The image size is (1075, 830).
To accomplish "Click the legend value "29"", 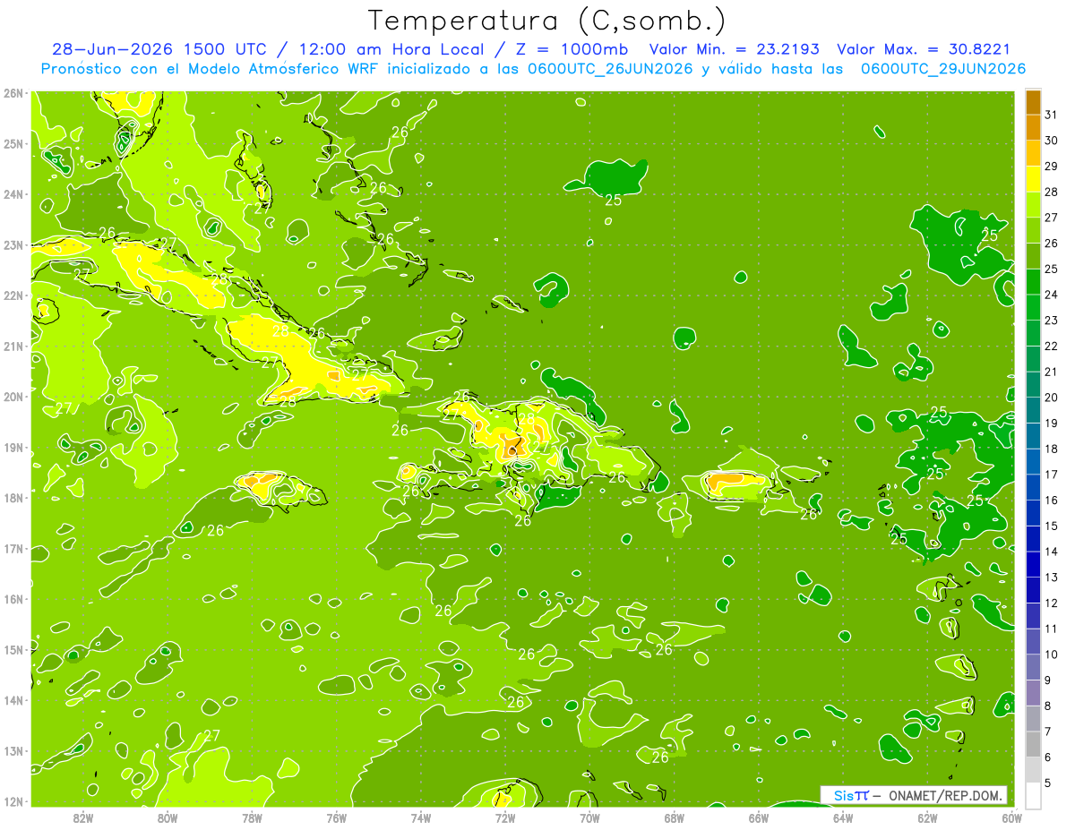I will point(1052,167).
